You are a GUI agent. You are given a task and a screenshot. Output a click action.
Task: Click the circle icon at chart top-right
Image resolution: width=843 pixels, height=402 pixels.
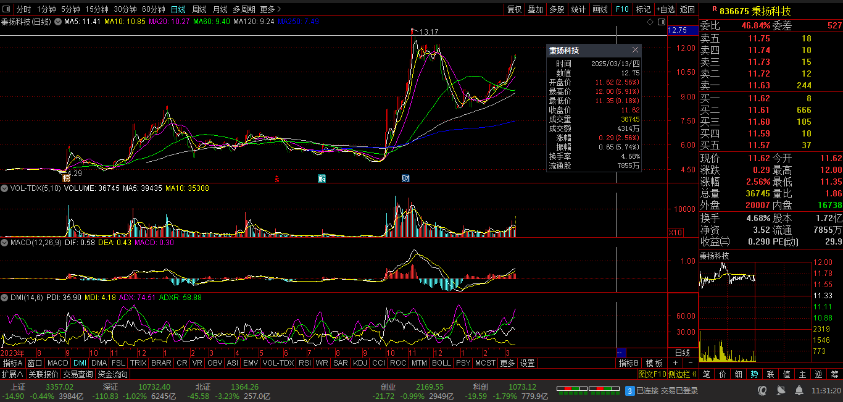tap(660, 22)
